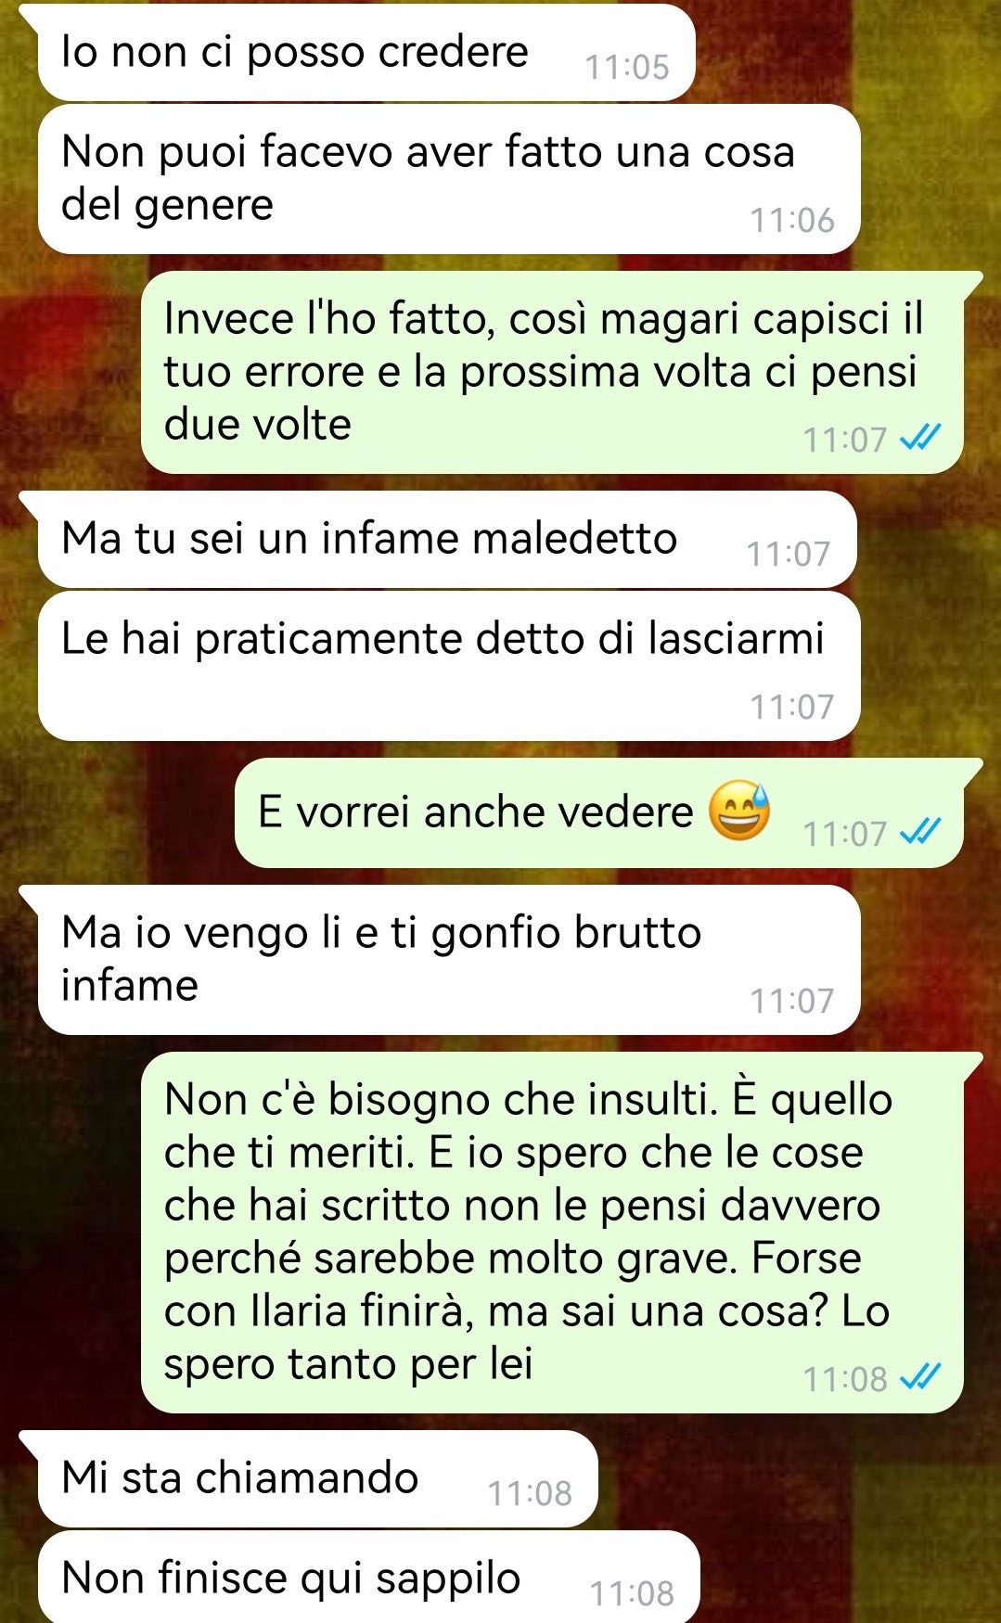Select 'Non finisce qui sappilo' message
Viewport: 1001px width, 1623px height.
click(369, 1577)
